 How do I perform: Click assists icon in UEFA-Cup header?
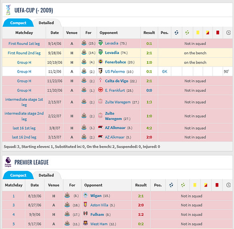coord(187,33)
